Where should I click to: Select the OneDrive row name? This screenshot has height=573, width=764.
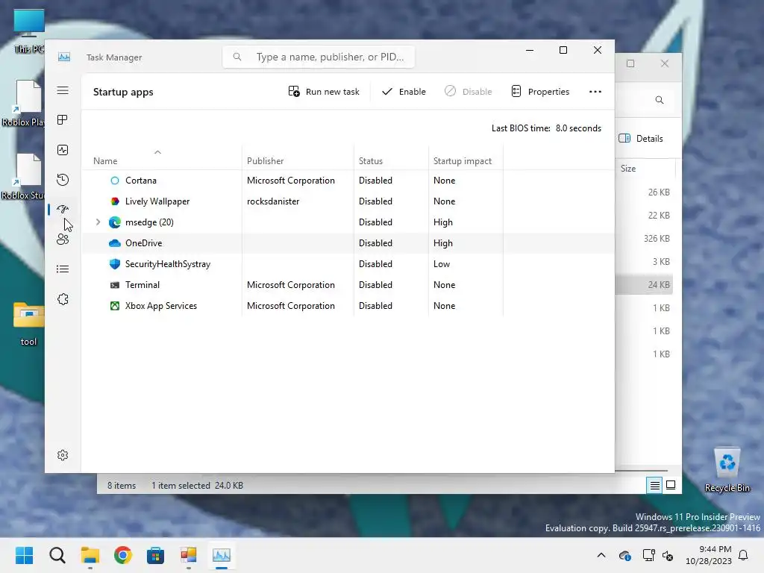coord(144,243)
